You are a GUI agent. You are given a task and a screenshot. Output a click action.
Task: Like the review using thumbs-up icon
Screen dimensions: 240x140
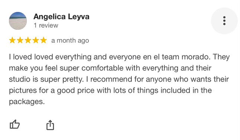pyautogui.click(x=15, y=124)
